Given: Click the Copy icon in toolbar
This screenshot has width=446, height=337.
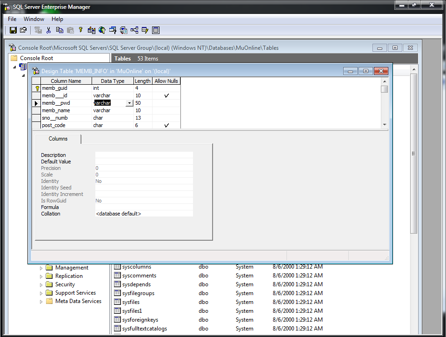Looking at the screenshot, I should (60, 30).
